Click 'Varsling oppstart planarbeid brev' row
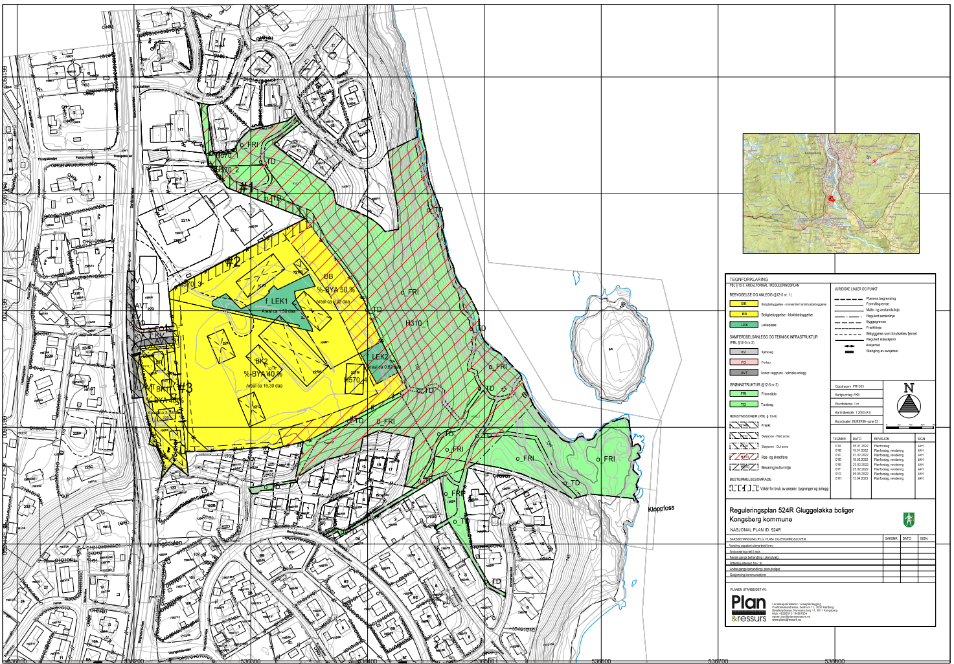 (x=832, y=546)
